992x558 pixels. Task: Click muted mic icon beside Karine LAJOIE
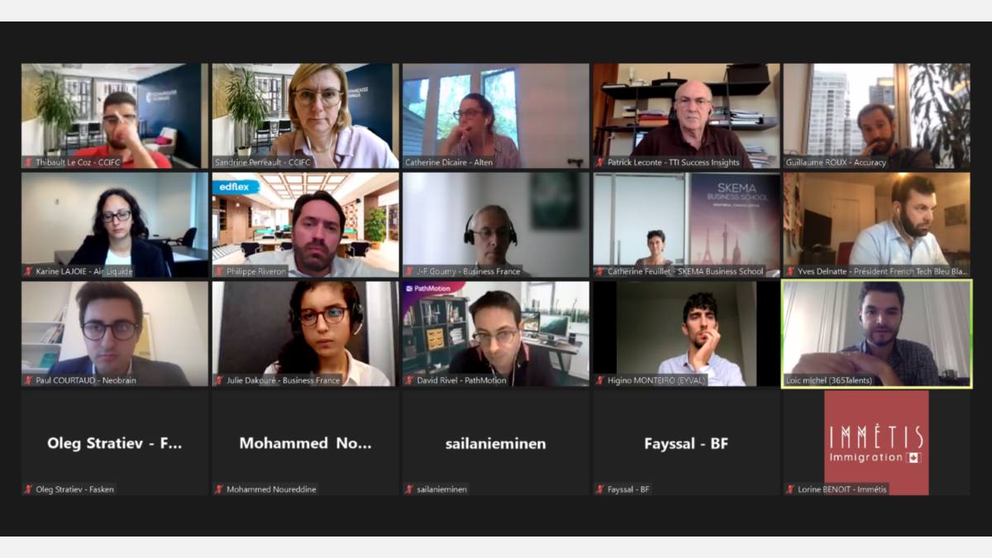pyautogui.click(x=28, y=271)
